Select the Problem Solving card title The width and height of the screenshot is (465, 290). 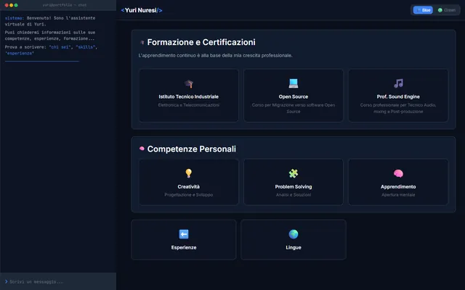pos(294,187)
